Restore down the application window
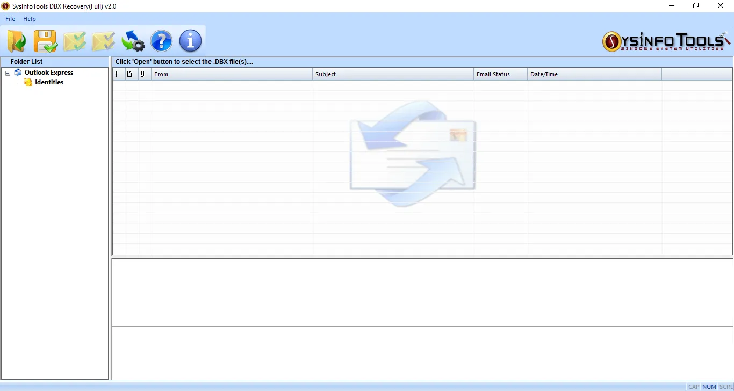This screenshot has width=734, height=391. (696, 6)
